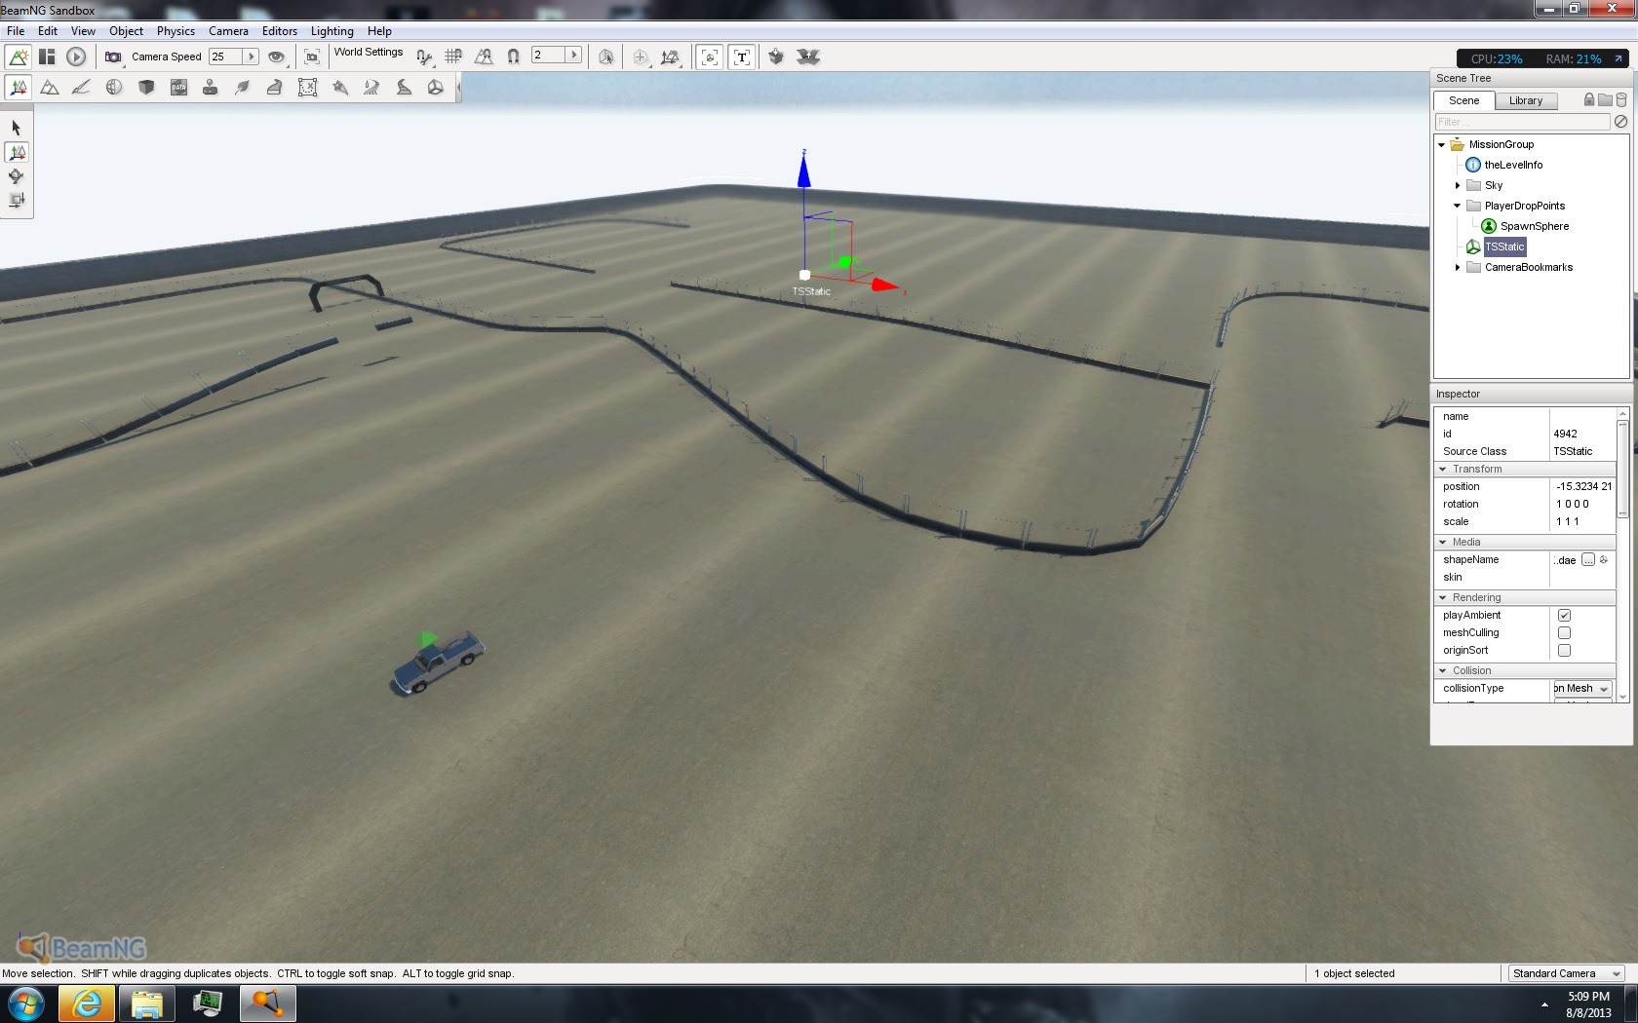Image resolution: width=1638 pixels, height=1023 pixels.
Task: Select the Decal Editor stamp icon
Action: (211, 88)
